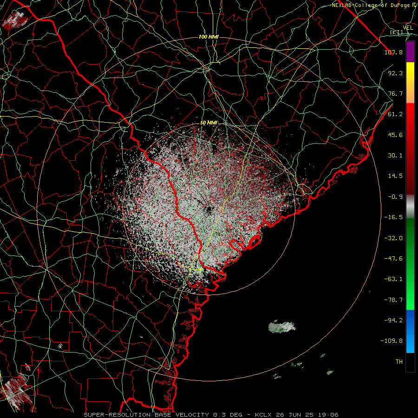
Task: Click the 14.5 value on velocity scale
Action: [395, 176]
